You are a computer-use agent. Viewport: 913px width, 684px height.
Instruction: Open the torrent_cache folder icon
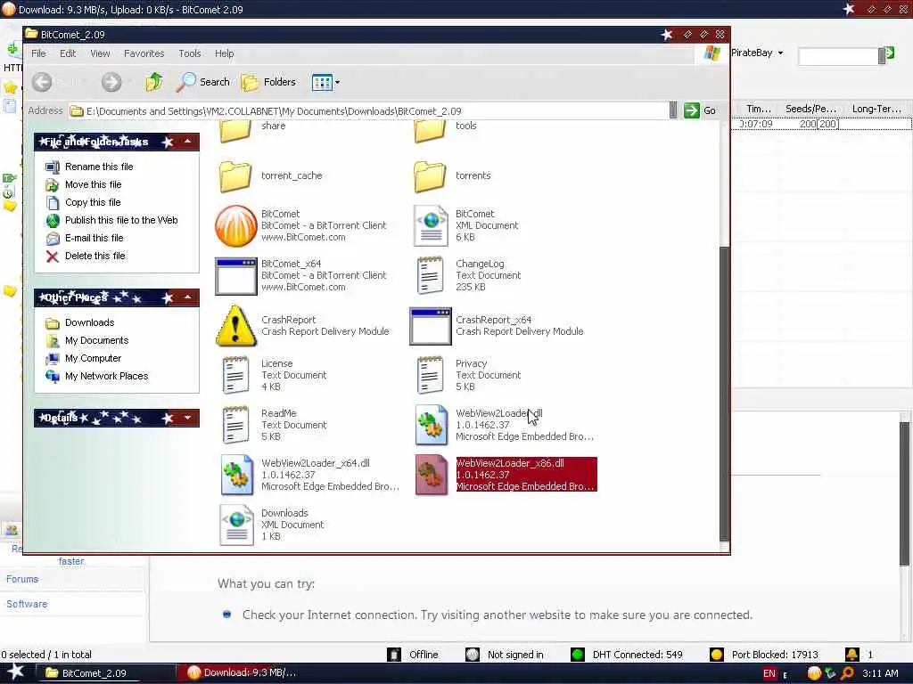point(235,176)
